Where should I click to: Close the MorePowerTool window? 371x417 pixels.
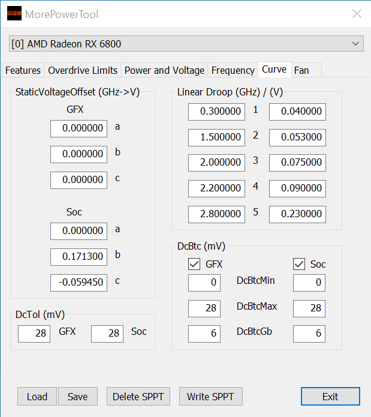357,14
